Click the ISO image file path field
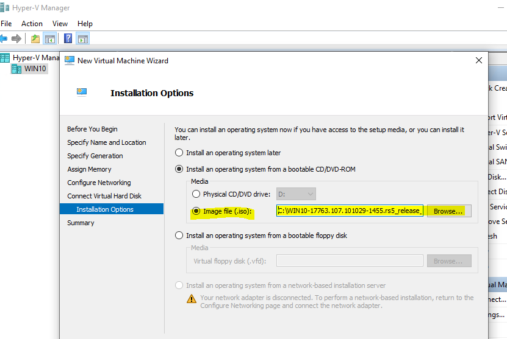Screen dimensions: 507x339 (x=350, y=211)
